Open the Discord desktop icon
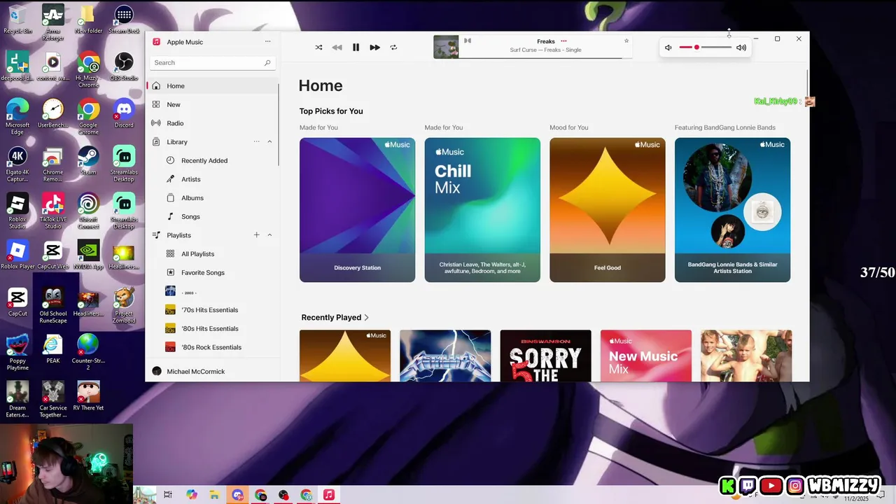The height and width of the screenshot is (504, 896). click(x=124, y=113)
